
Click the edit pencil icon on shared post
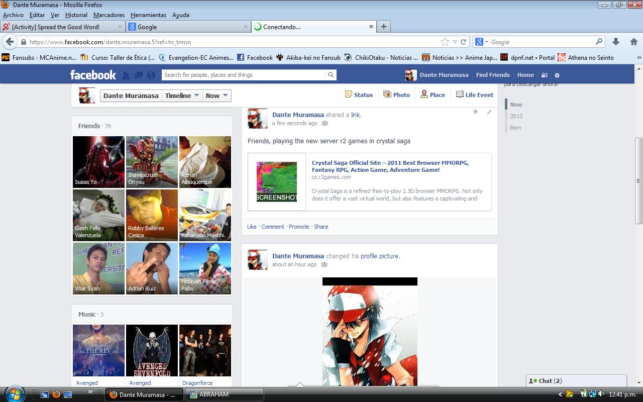[x=489, y=112]
